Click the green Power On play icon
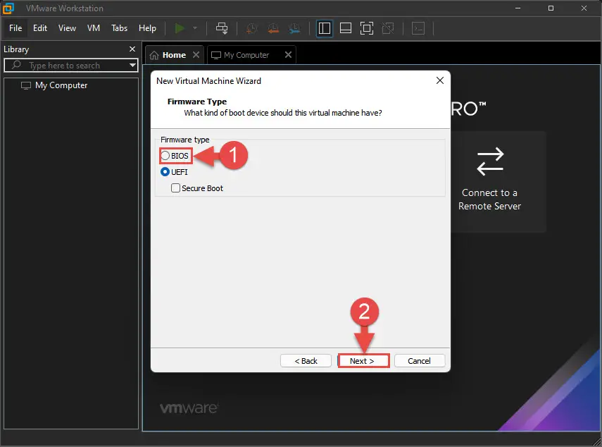The image size is (602, 447). click(x=180, y=28)
